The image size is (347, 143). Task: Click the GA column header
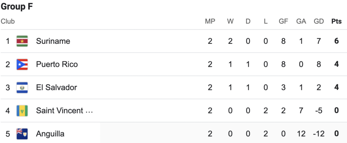(301, 21)
